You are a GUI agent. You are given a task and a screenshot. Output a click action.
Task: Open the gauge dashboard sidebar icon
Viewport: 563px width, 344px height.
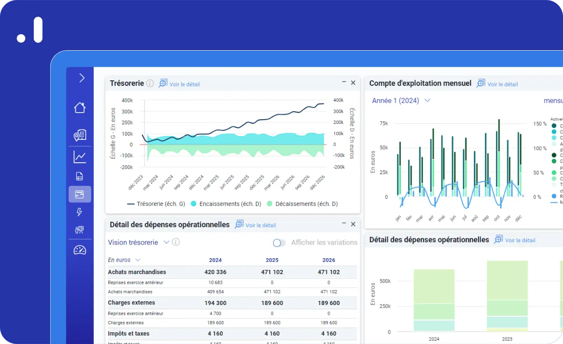(x=80, y=250)
